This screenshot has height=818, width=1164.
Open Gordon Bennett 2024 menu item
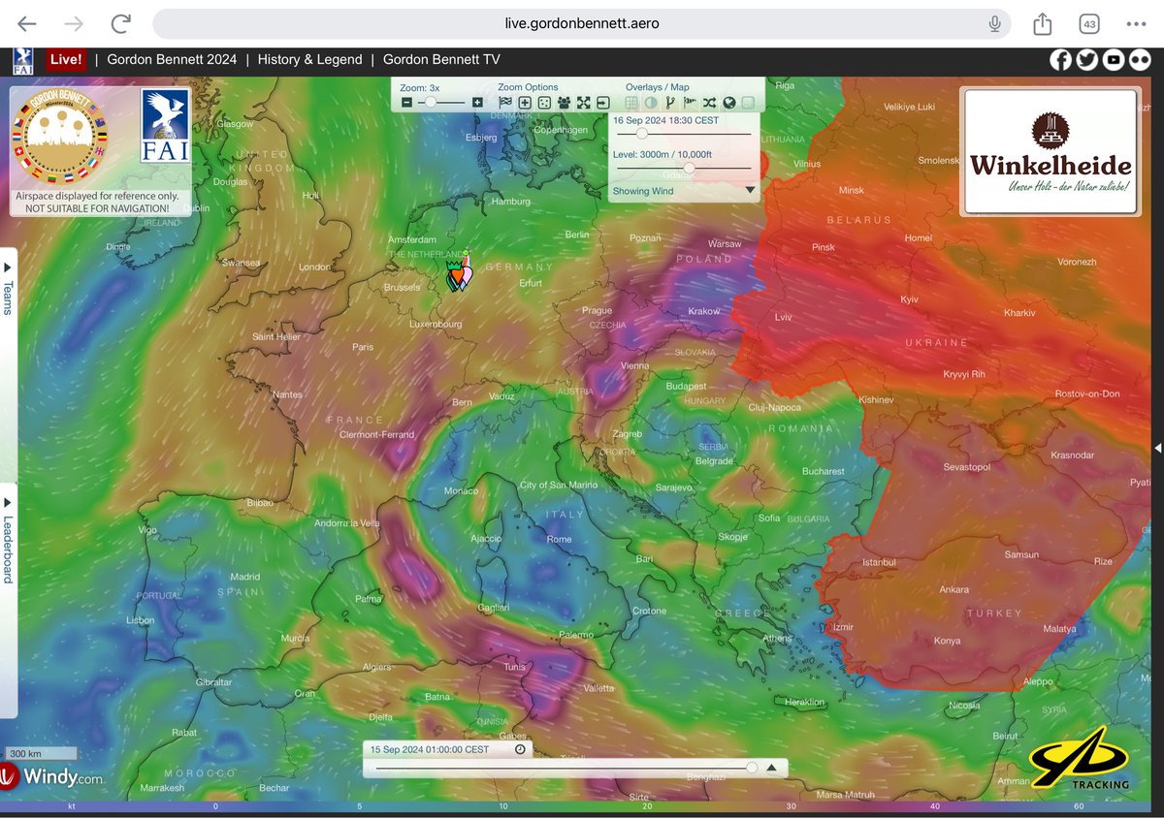pos(172,59)
